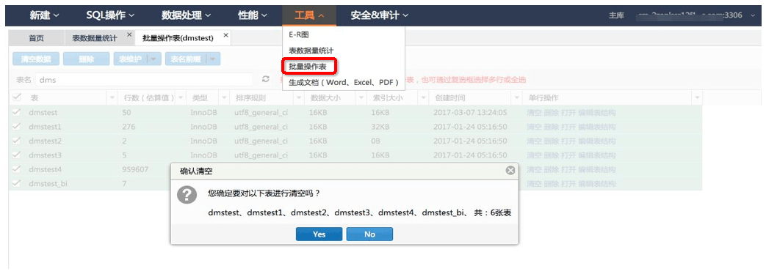Click Yes to confirm clearing tables
Viewport: 766px width, 274px height.
coord(319,234)
